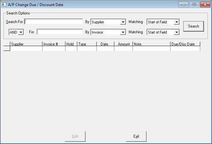Click the Note column header
This screenshot has width=212, height=144.
151,44
